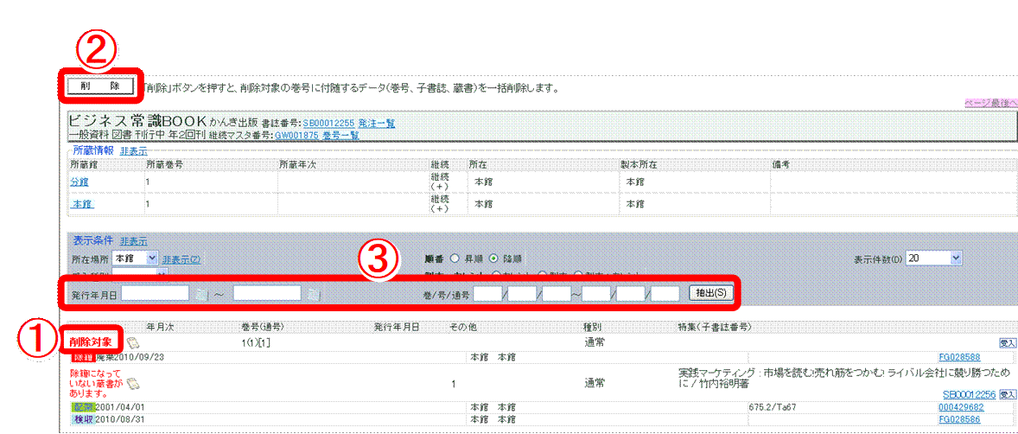This screenshot has height=434, width=1018.
Task: Click the 発行年月日 end date field
Action: click(x=267, y=294)
